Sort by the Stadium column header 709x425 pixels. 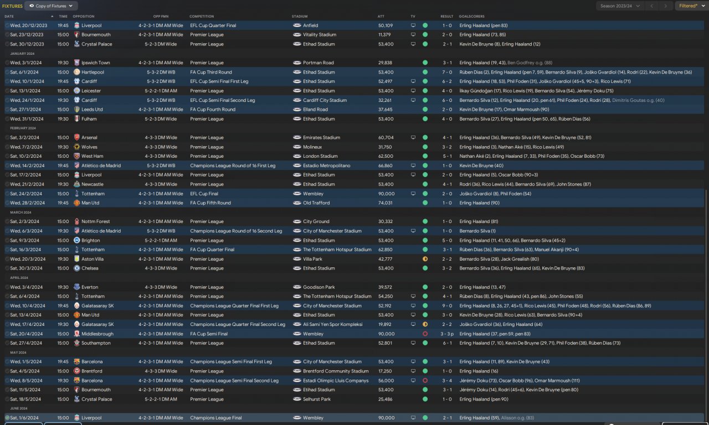(x=300, y=17)
